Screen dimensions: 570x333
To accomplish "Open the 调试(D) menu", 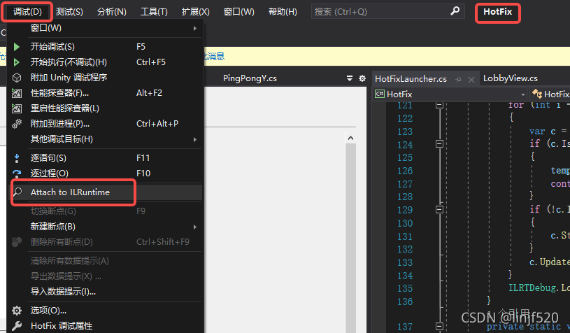I will (27, 12).
